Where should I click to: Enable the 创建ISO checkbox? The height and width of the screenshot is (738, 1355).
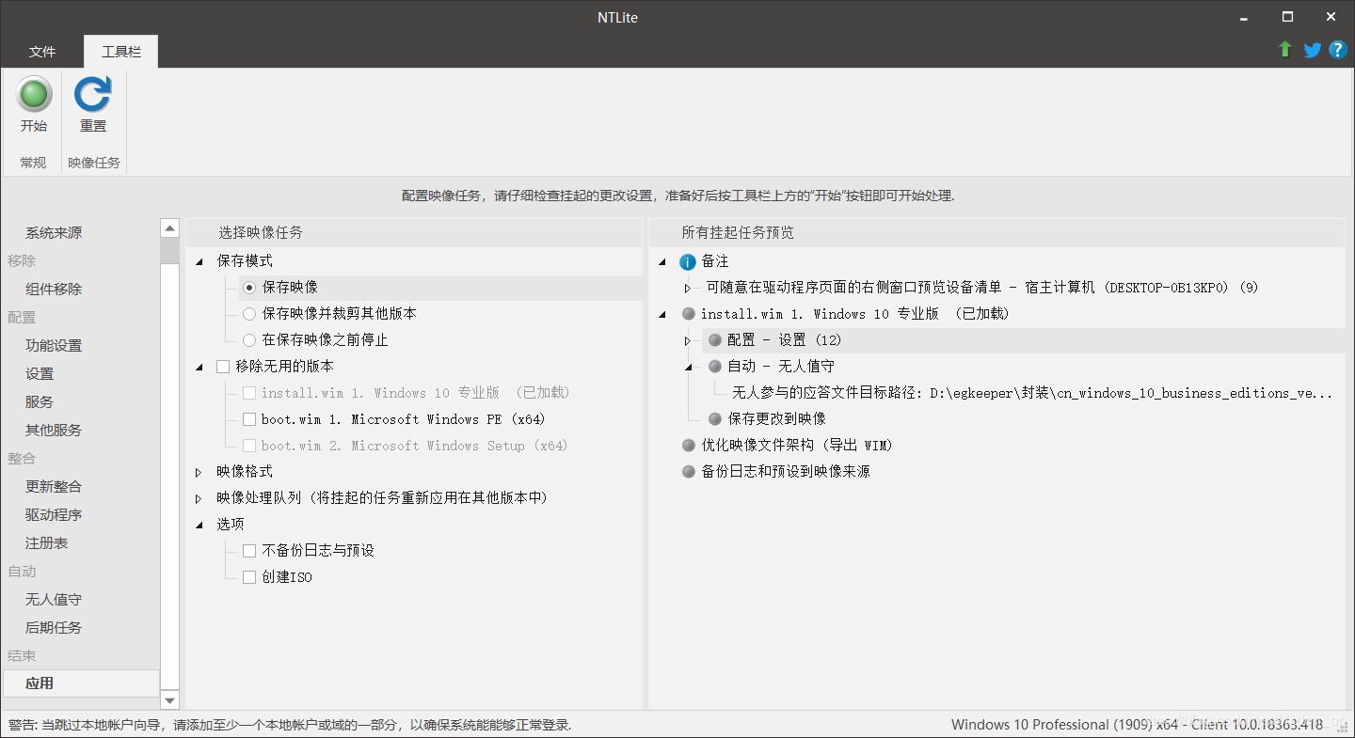coord(249,577)
